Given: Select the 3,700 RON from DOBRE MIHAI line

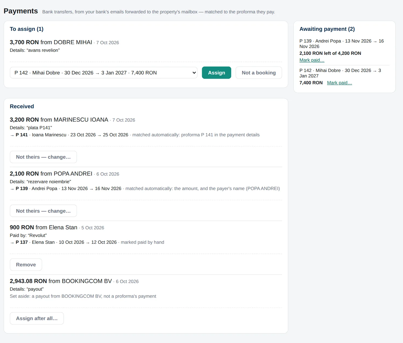Looking at the screenshot, I should (x=64, y=42).
